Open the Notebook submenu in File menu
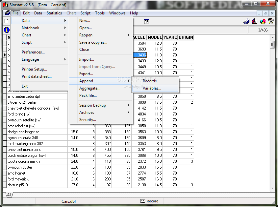This screenshot has height=207, width=278. (39, 28)
